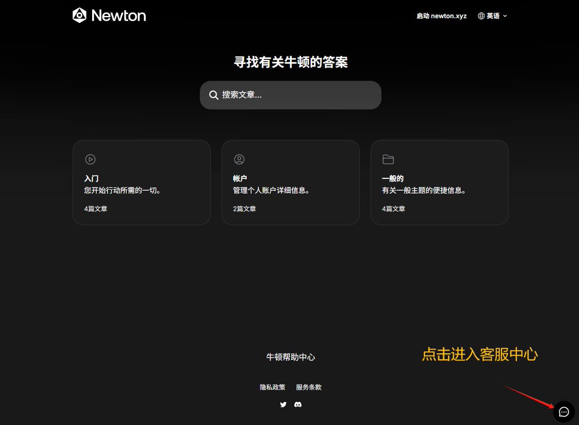Click the user icon on the 帐户 card

coord(239,159)
